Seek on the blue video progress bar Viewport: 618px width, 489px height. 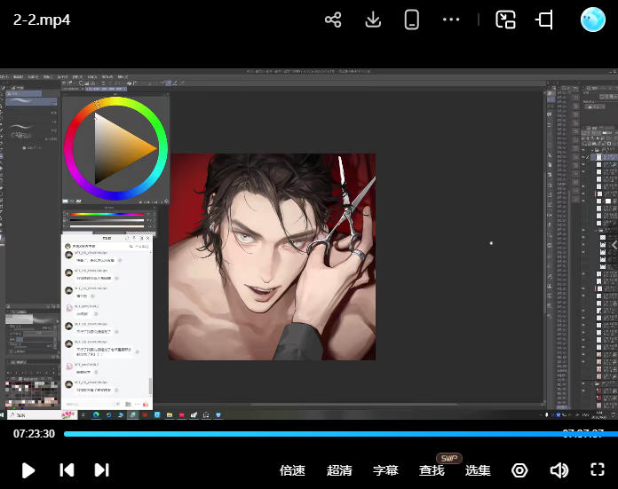pyautogui.click(x=341, y=434)
